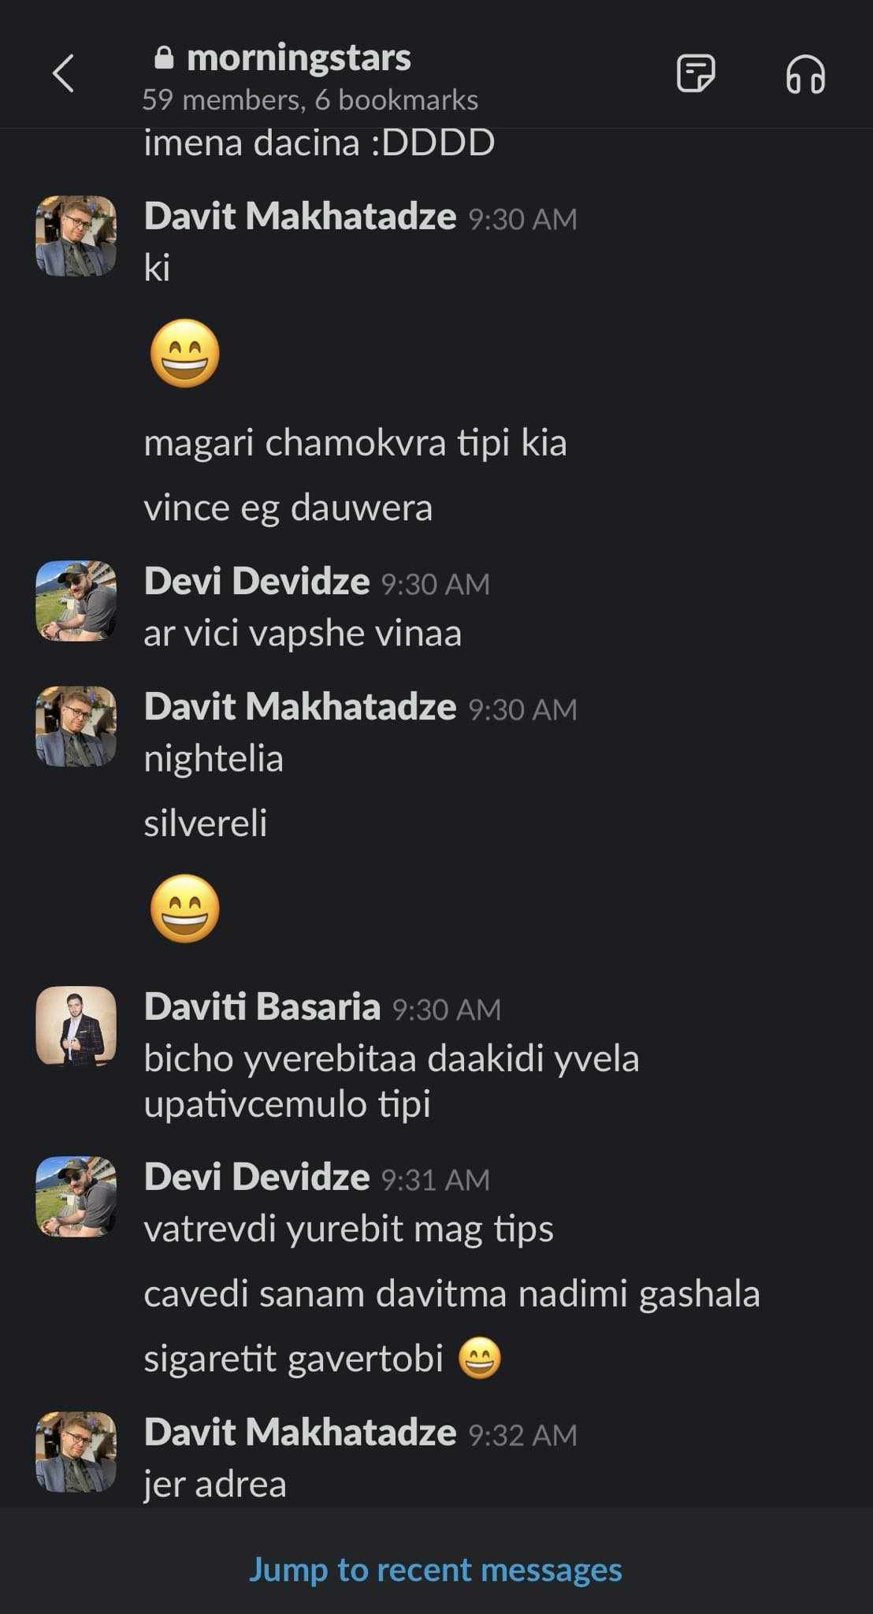Tap the Devi Devidze name at 9:31 AM
Screen dimensions: 873x1614
[257, 1177]
